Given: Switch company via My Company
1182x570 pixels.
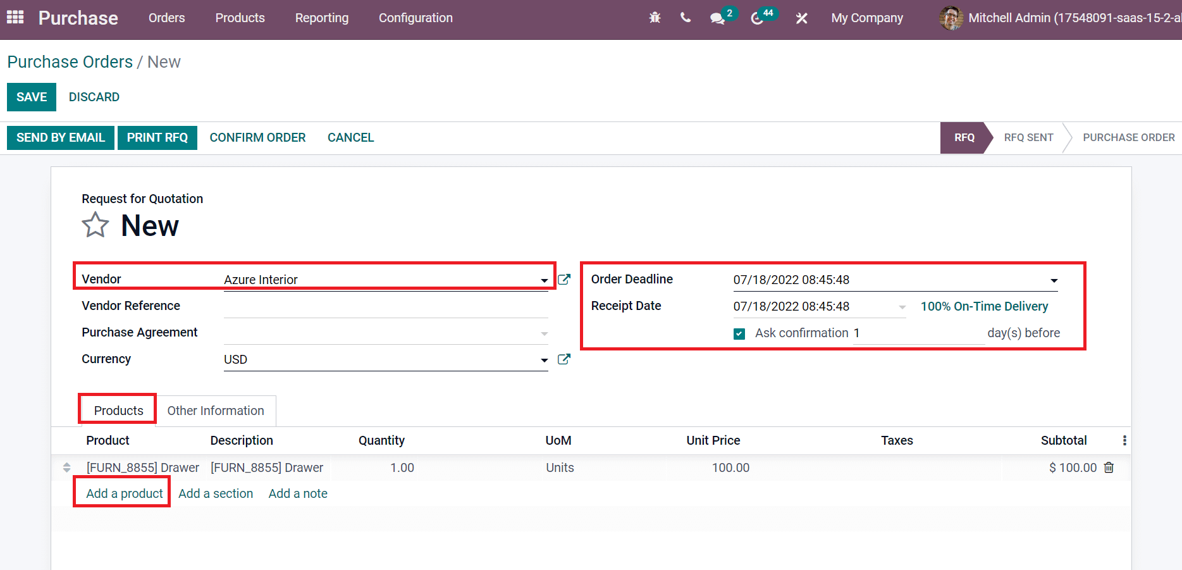Looking at the screenshot, I should pyautogui.click(x=867, y=18).
